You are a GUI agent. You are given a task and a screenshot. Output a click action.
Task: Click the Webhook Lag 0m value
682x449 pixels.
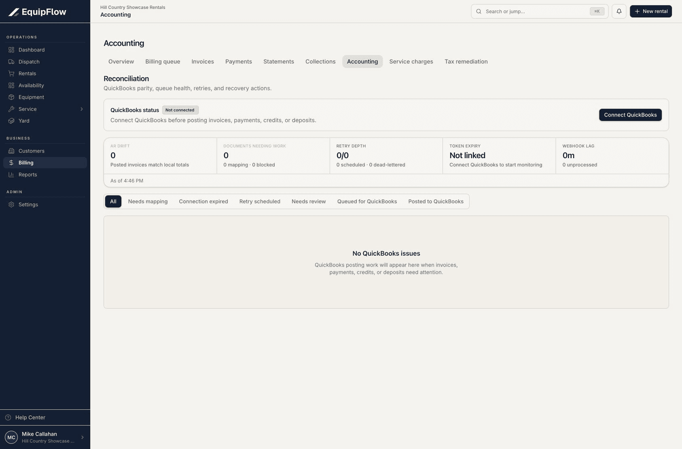(568, 155)
